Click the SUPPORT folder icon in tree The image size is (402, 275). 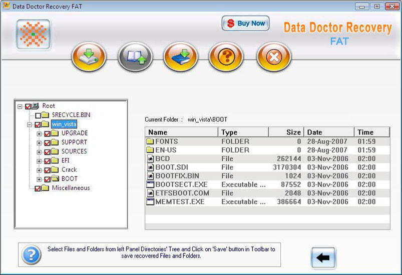pyautogui.click(x=55, y=142)
